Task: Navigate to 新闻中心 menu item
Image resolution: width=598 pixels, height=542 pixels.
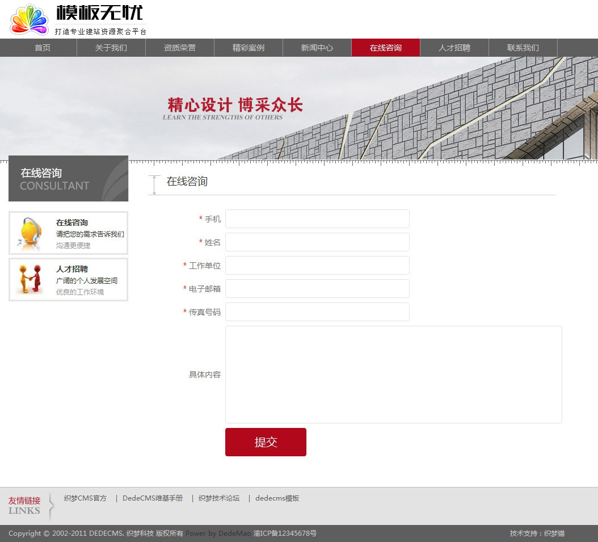Action: click(317, 48)
